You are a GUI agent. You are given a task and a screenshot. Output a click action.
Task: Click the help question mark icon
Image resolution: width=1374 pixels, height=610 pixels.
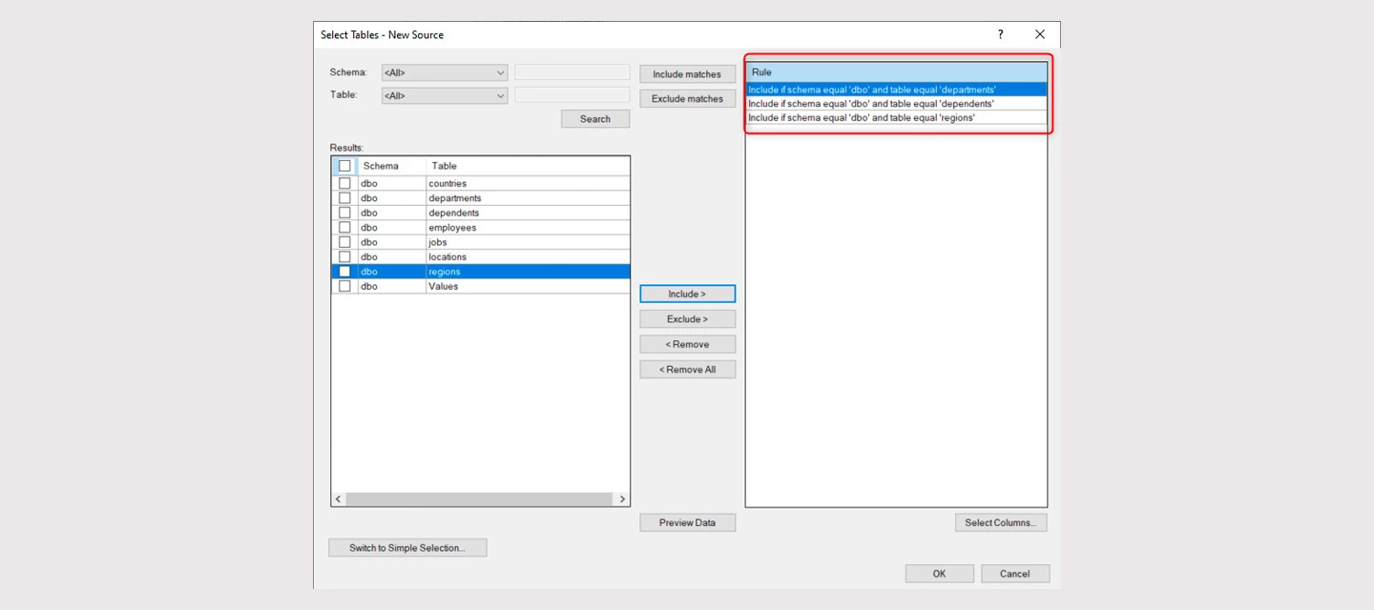click(x=1000, y=34)
